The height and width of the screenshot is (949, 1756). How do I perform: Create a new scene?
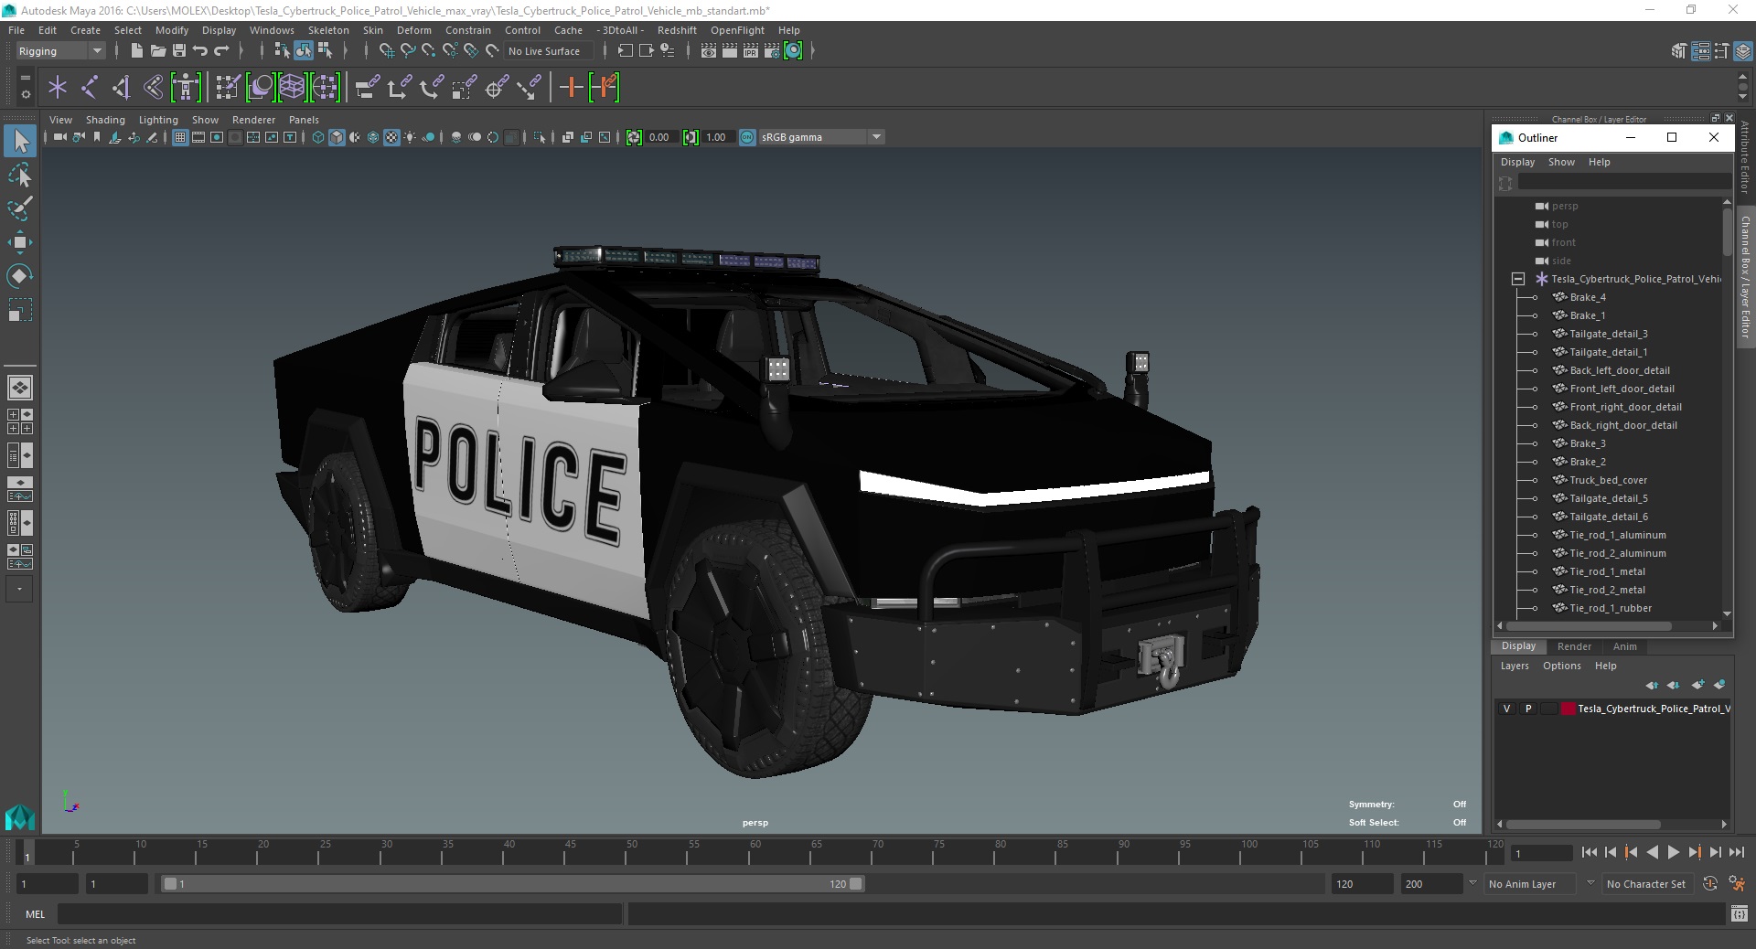[136, 51]
